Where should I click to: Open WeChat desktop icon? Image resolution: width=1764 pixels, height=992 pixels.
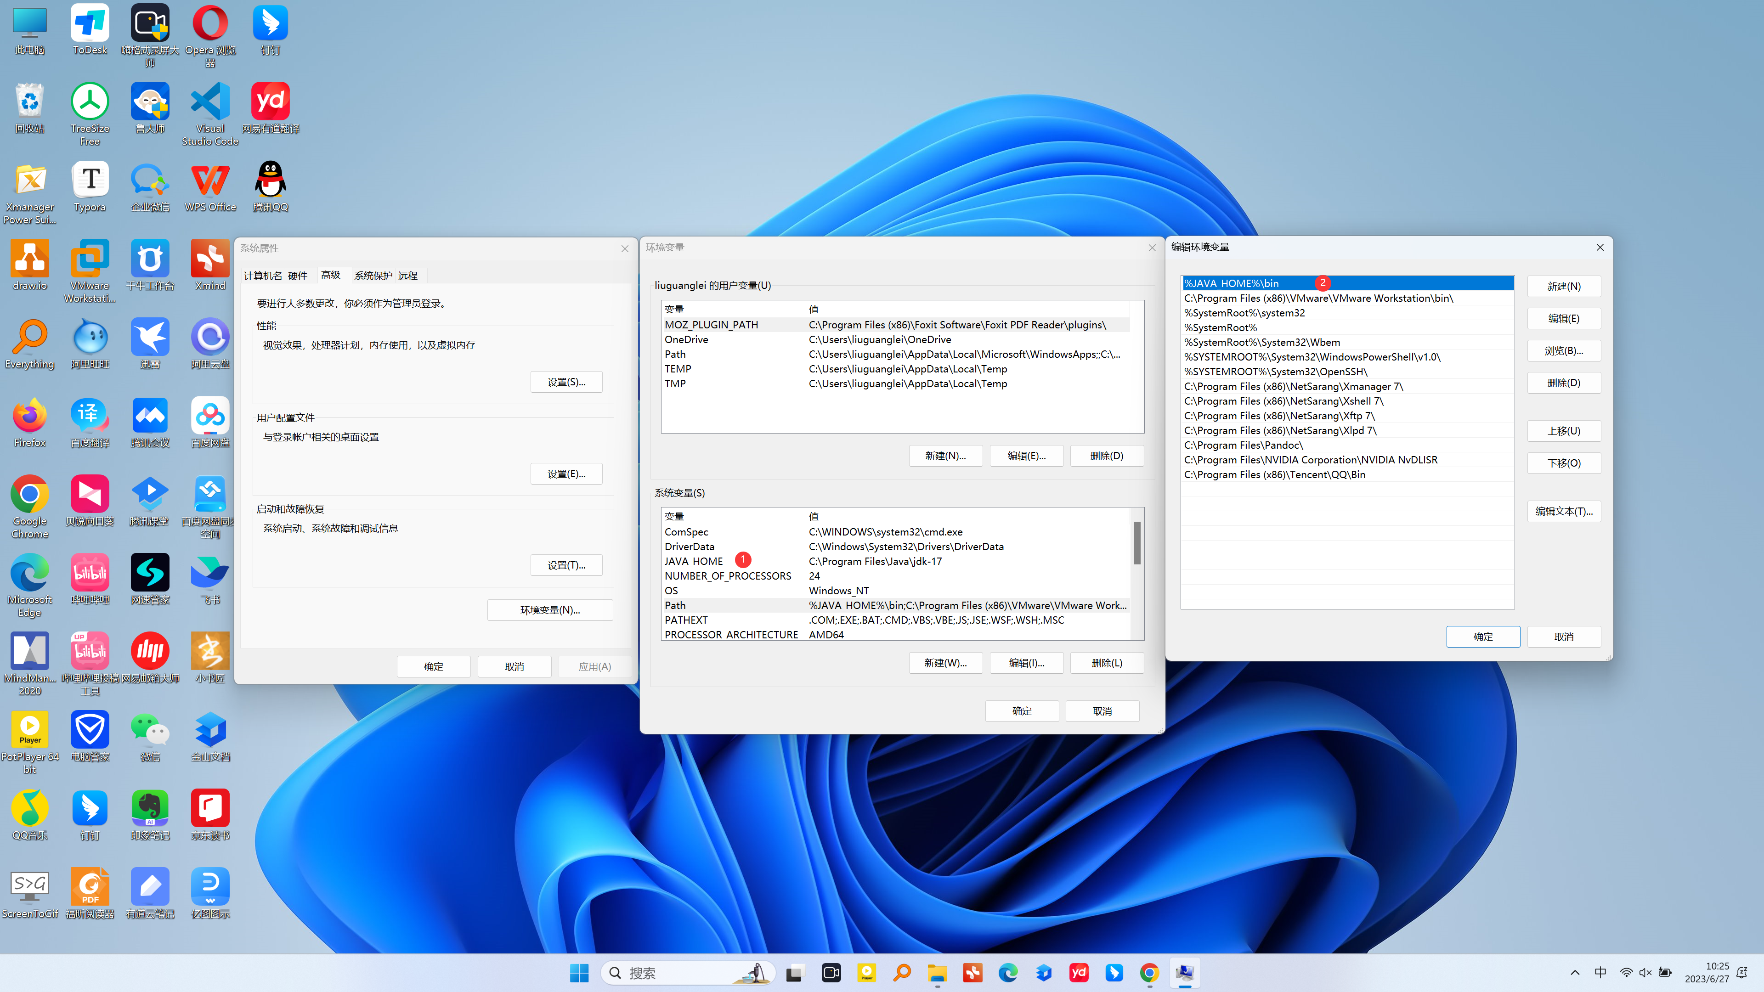150,737
